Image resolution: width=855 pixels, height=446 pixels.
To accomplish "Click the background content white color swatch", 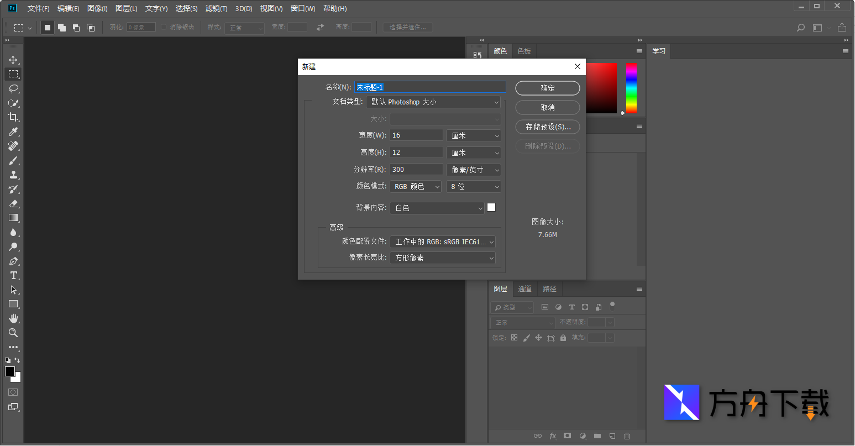I will click(491, 207).
